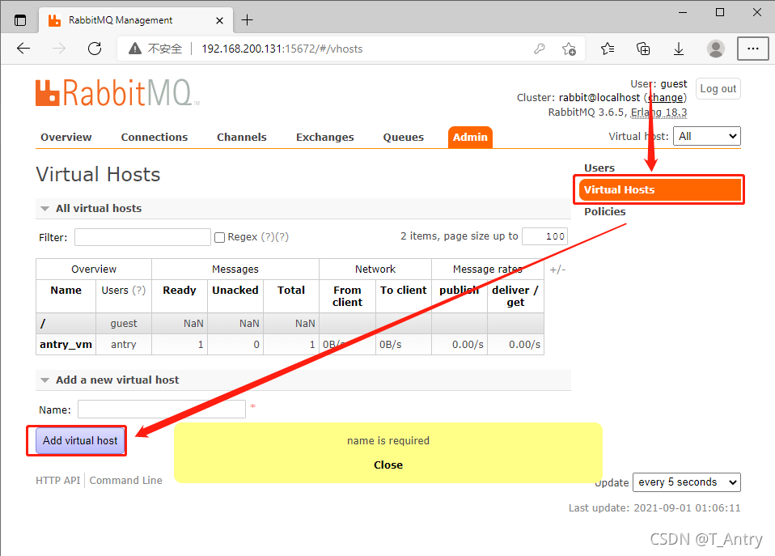Switch to the Exchanges tab

[324, 137]
